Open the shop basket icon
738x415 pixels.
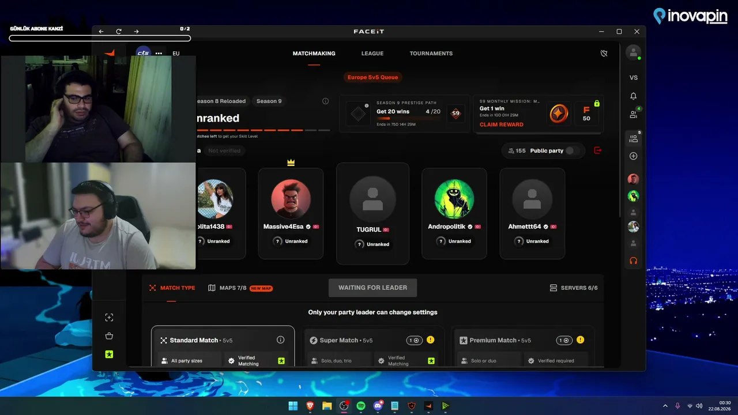tap(109, 336)
